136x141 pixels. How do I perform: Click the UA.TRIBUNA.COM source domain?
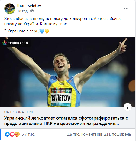[x=18, y=112]
